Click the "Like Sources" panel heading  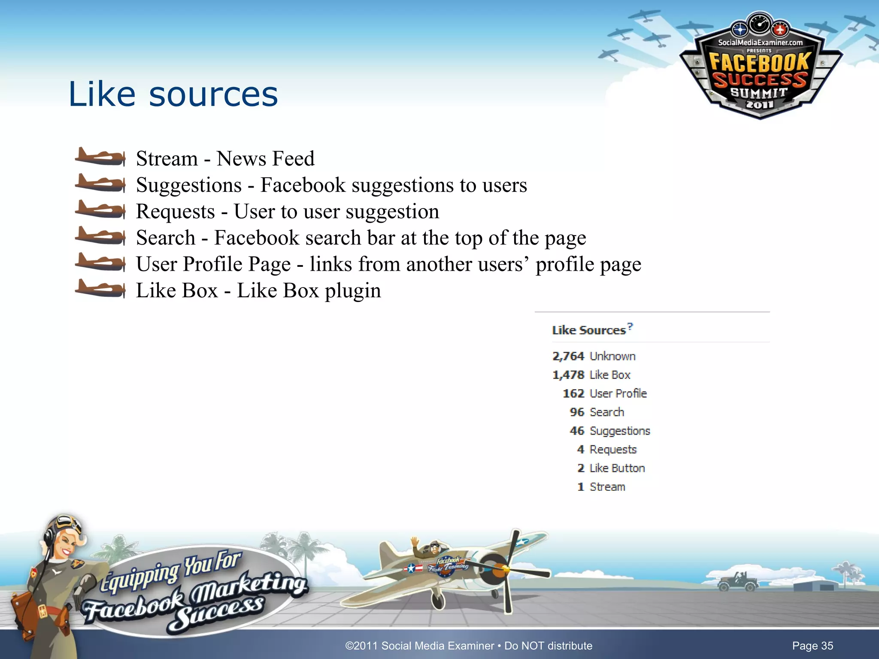[x=588, y=330]
